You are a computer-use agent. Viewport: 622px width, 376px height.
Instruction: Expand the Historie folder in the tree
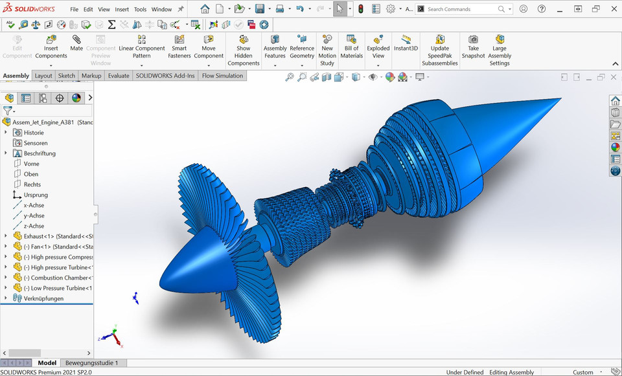coord(5,132)
